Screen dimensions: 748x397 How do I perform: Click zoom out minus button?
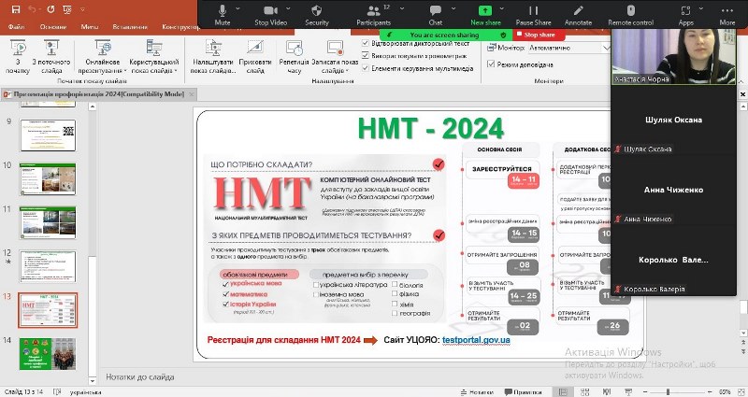coord(643,391)
